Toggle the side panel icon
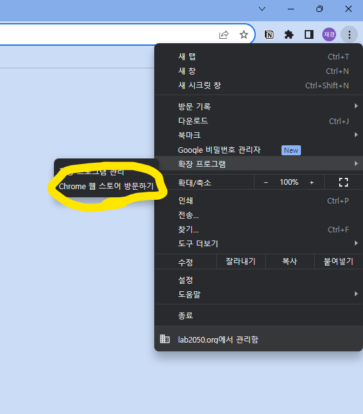363x414 pixels. [x=309, y=34]
